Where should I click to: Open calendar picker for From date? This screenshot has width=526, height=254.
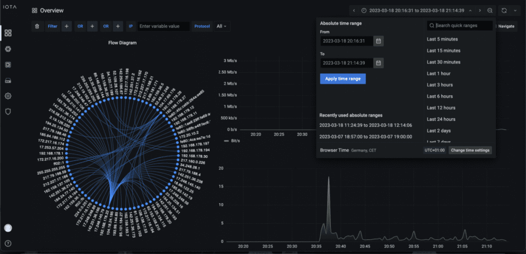point(378,41)
